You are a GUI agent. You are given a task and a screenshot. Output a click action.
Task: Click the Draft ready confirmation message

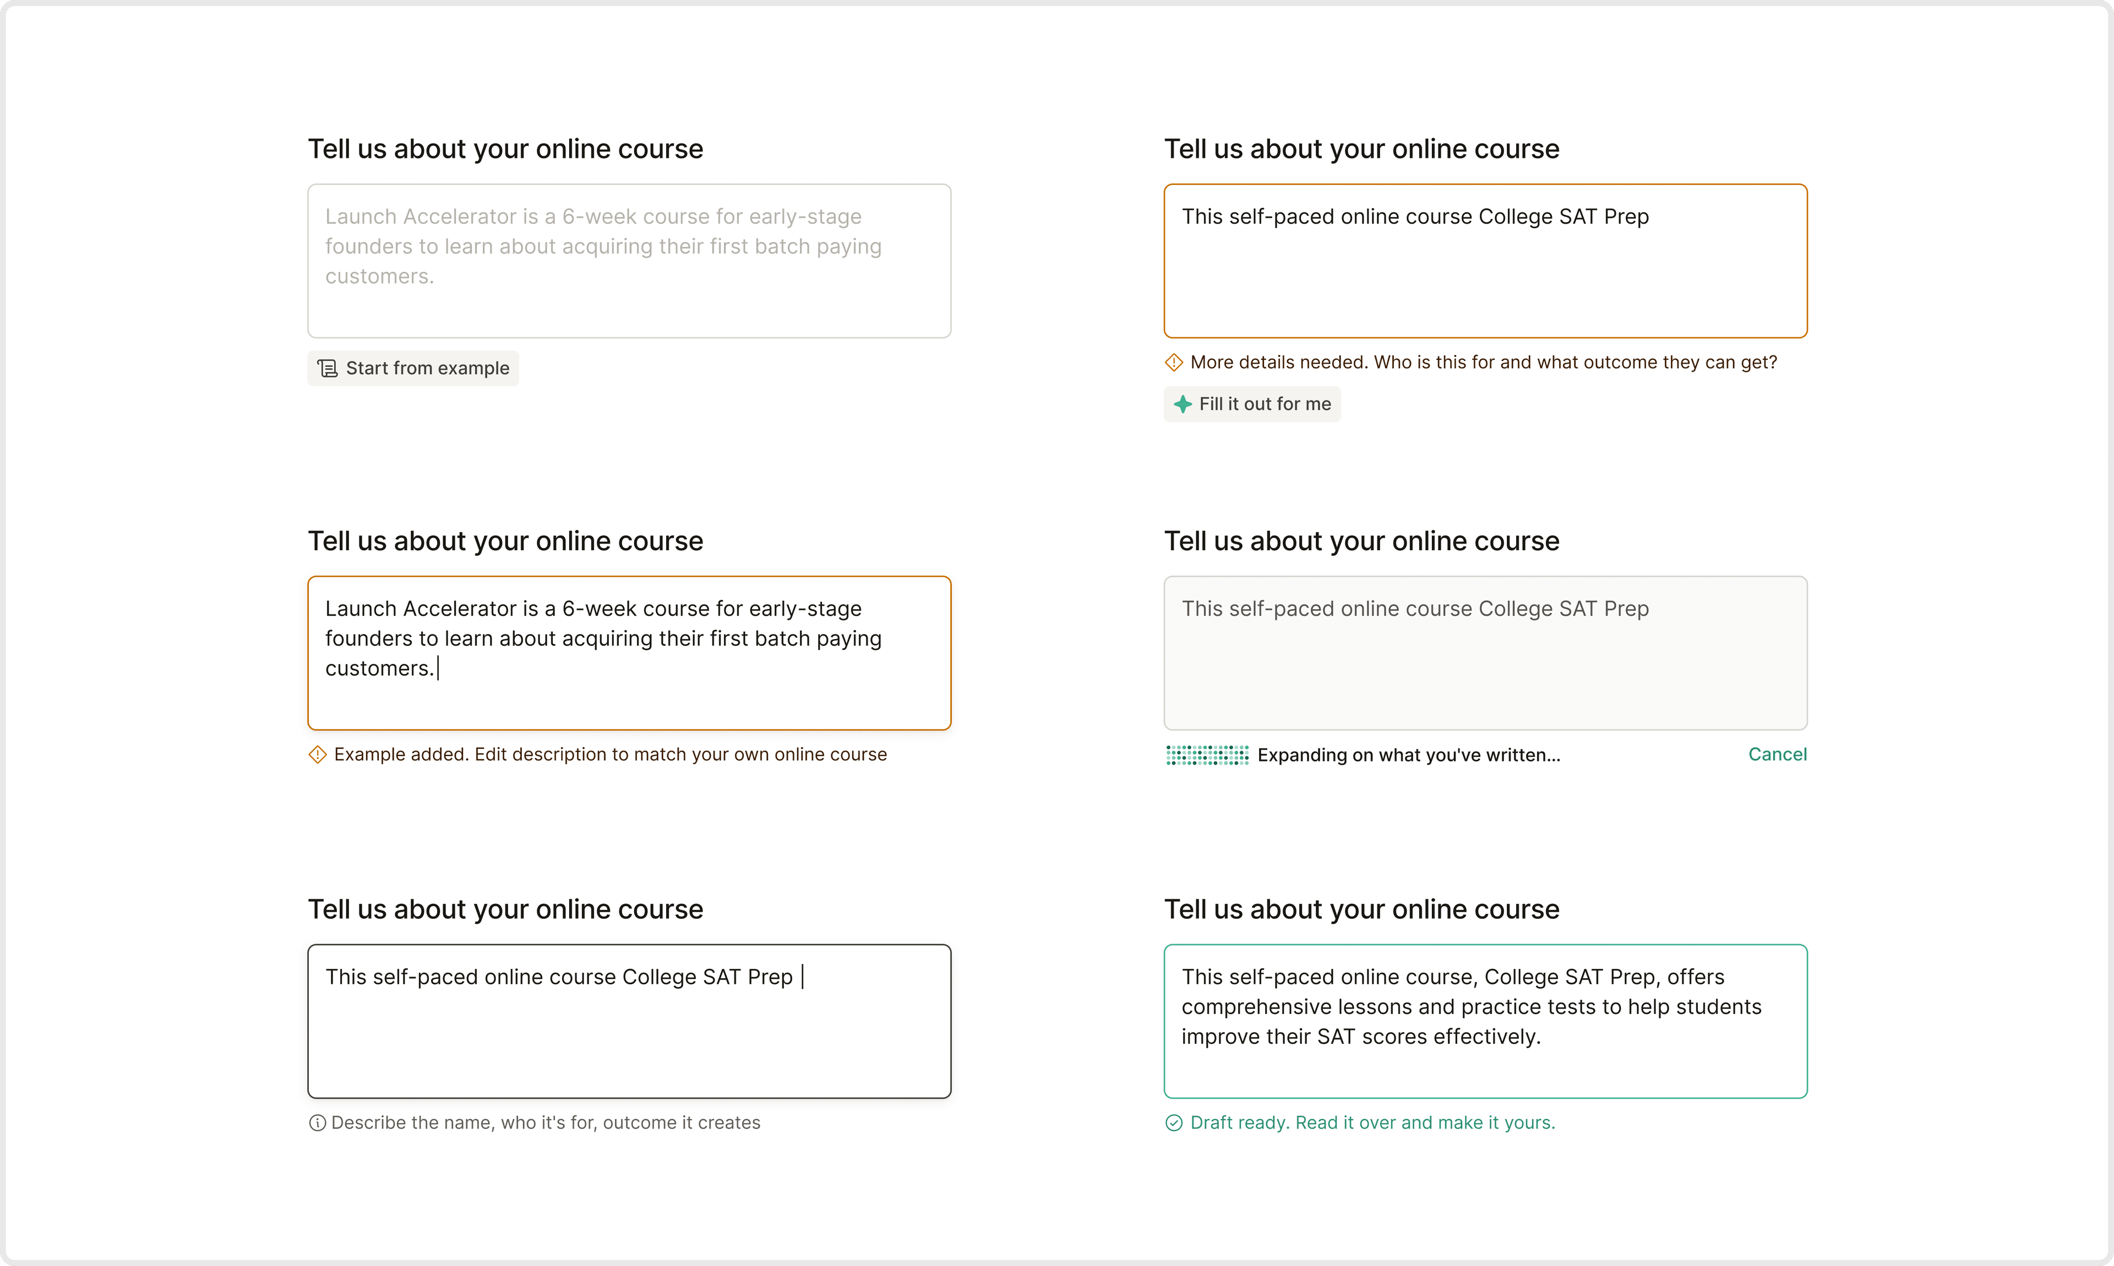click(x=1372, y=1123)
